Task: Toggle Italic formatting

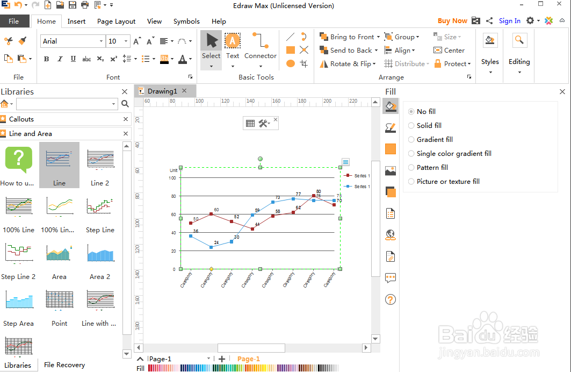Action: (60, 59)
